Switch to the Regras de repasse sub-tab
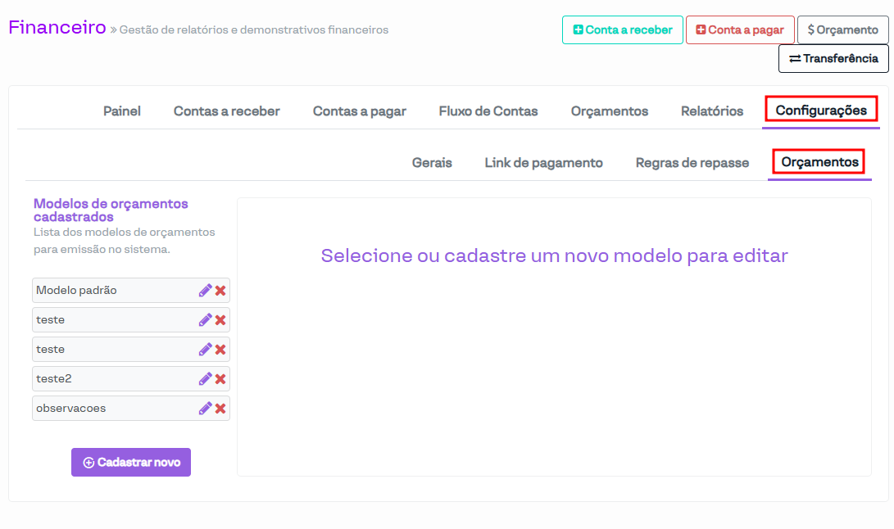The width and height of the screenshot is (894, 529). 692,163
